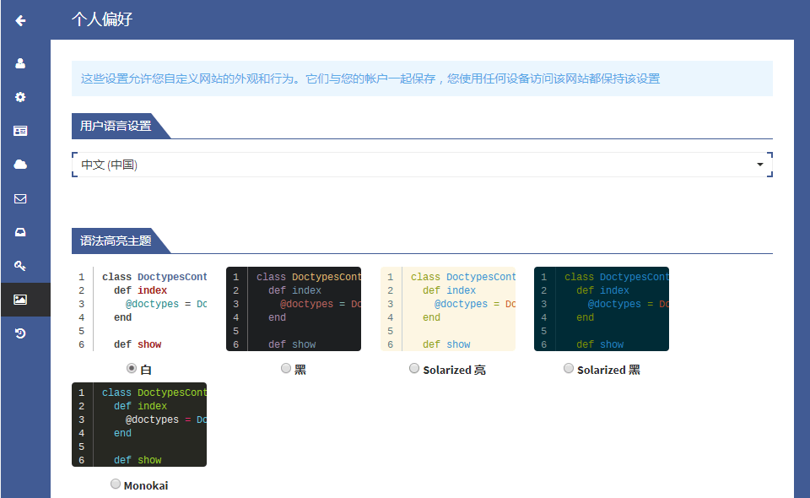Select the Monokai radio button
Image resolution: width=810 pixels, height=498 pixels.
tap(116, 484)
